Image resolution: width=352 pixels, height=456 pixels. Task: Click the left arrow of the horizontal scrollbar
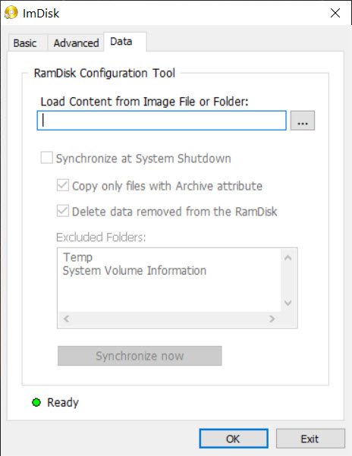(x=66, y=319)
